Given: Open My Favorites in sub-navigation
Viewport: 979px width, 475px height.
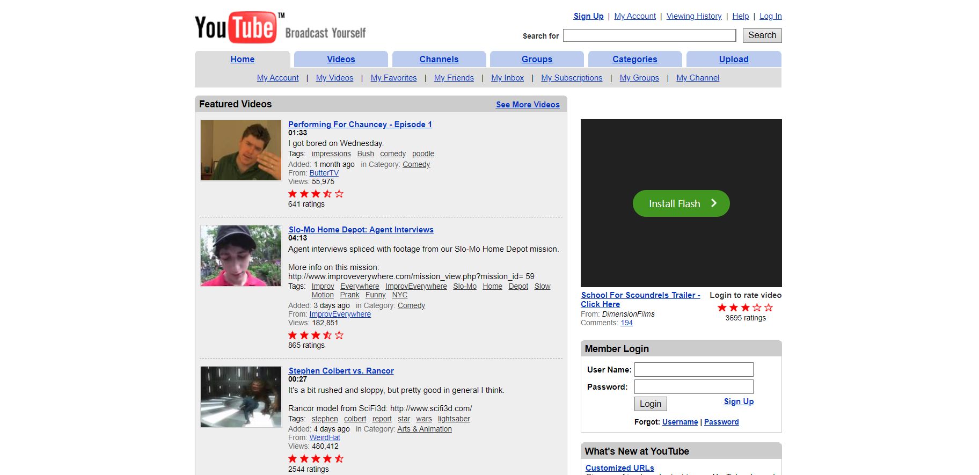Looking at the screenshot, I should click(x=393, y=78).
